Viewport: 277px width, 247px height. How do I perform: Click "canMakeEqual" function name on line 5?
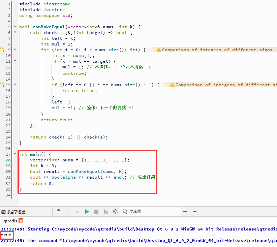click(x=49, y=27)
